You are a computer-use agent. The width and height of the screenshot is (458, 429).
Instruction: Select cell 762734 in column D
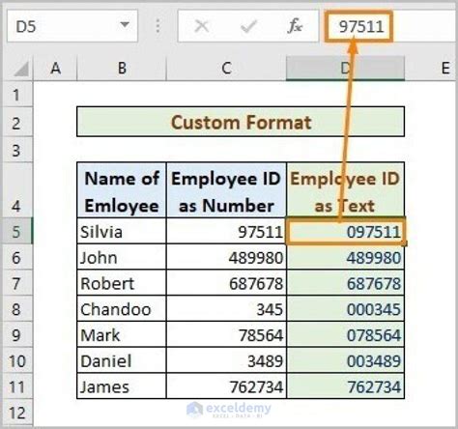click(345, 386)
